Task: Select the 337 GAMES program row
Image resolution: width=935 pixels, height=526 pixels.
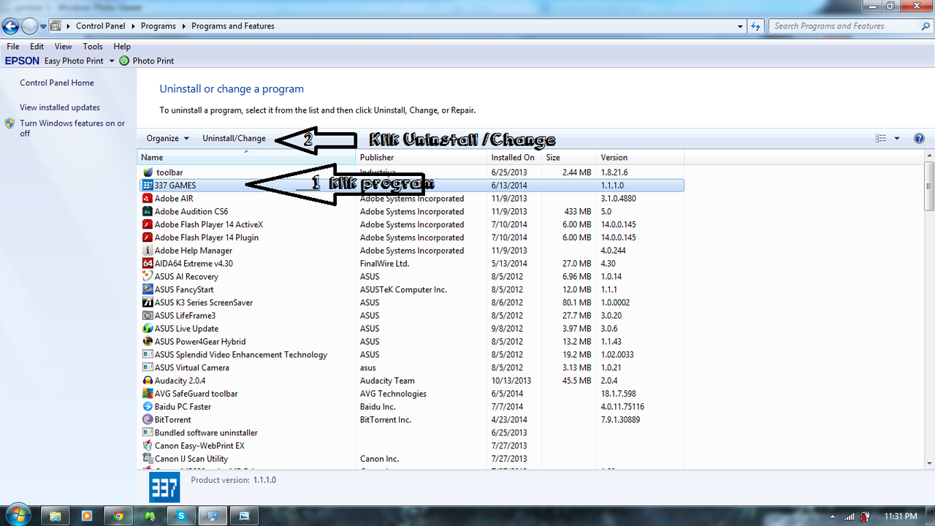Action: pyautogui.click(x=411, y=186)
